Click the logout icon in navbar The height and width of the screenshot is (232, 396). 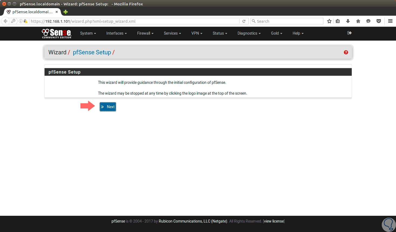coord(350,33)
